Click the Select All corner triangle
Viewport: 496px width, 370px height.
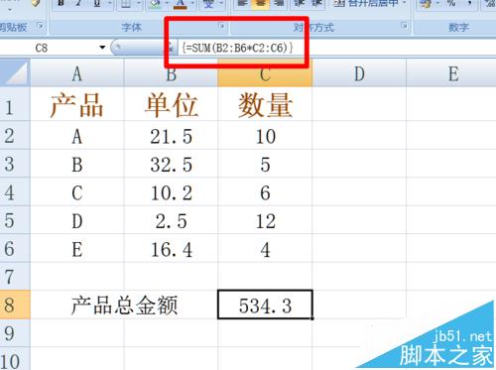[x=15, y=73]
